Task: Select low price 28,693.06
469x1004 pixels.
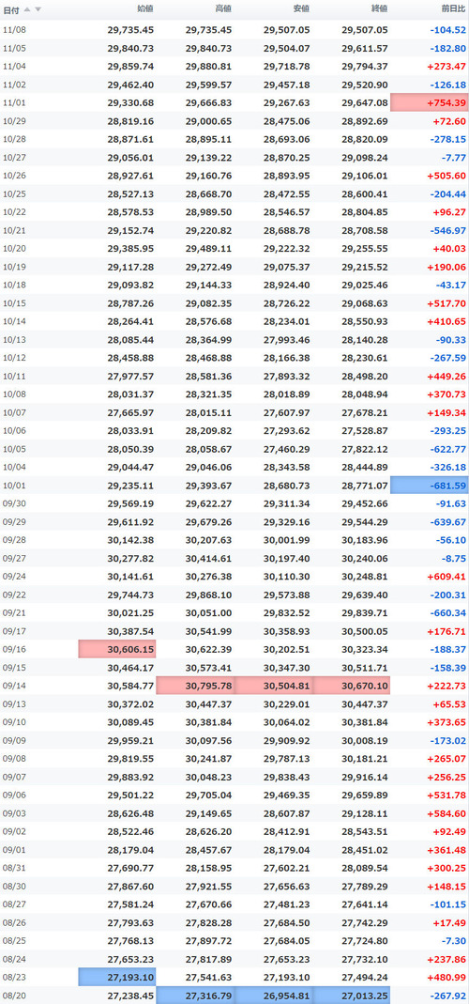Action: (x=287, y=139)
